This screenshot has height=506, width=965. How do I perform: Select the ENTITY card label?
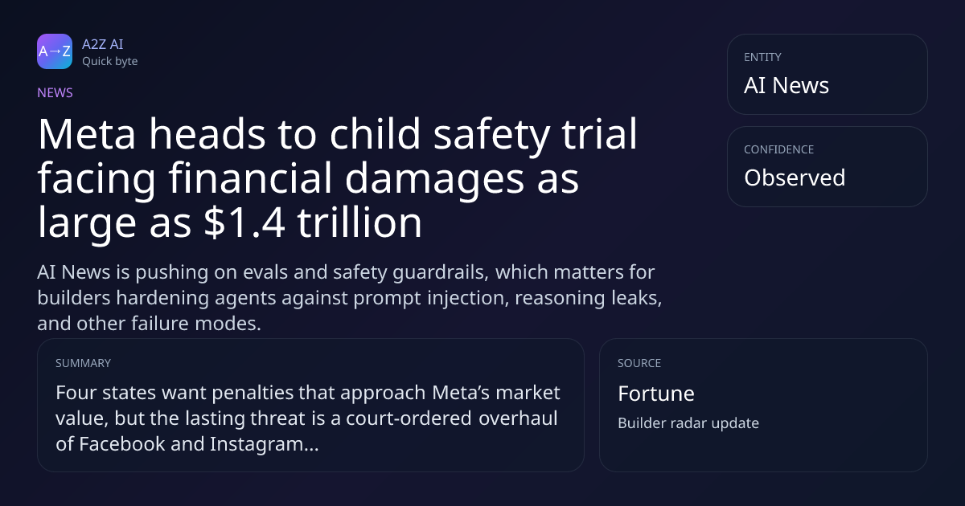[762, 57]
